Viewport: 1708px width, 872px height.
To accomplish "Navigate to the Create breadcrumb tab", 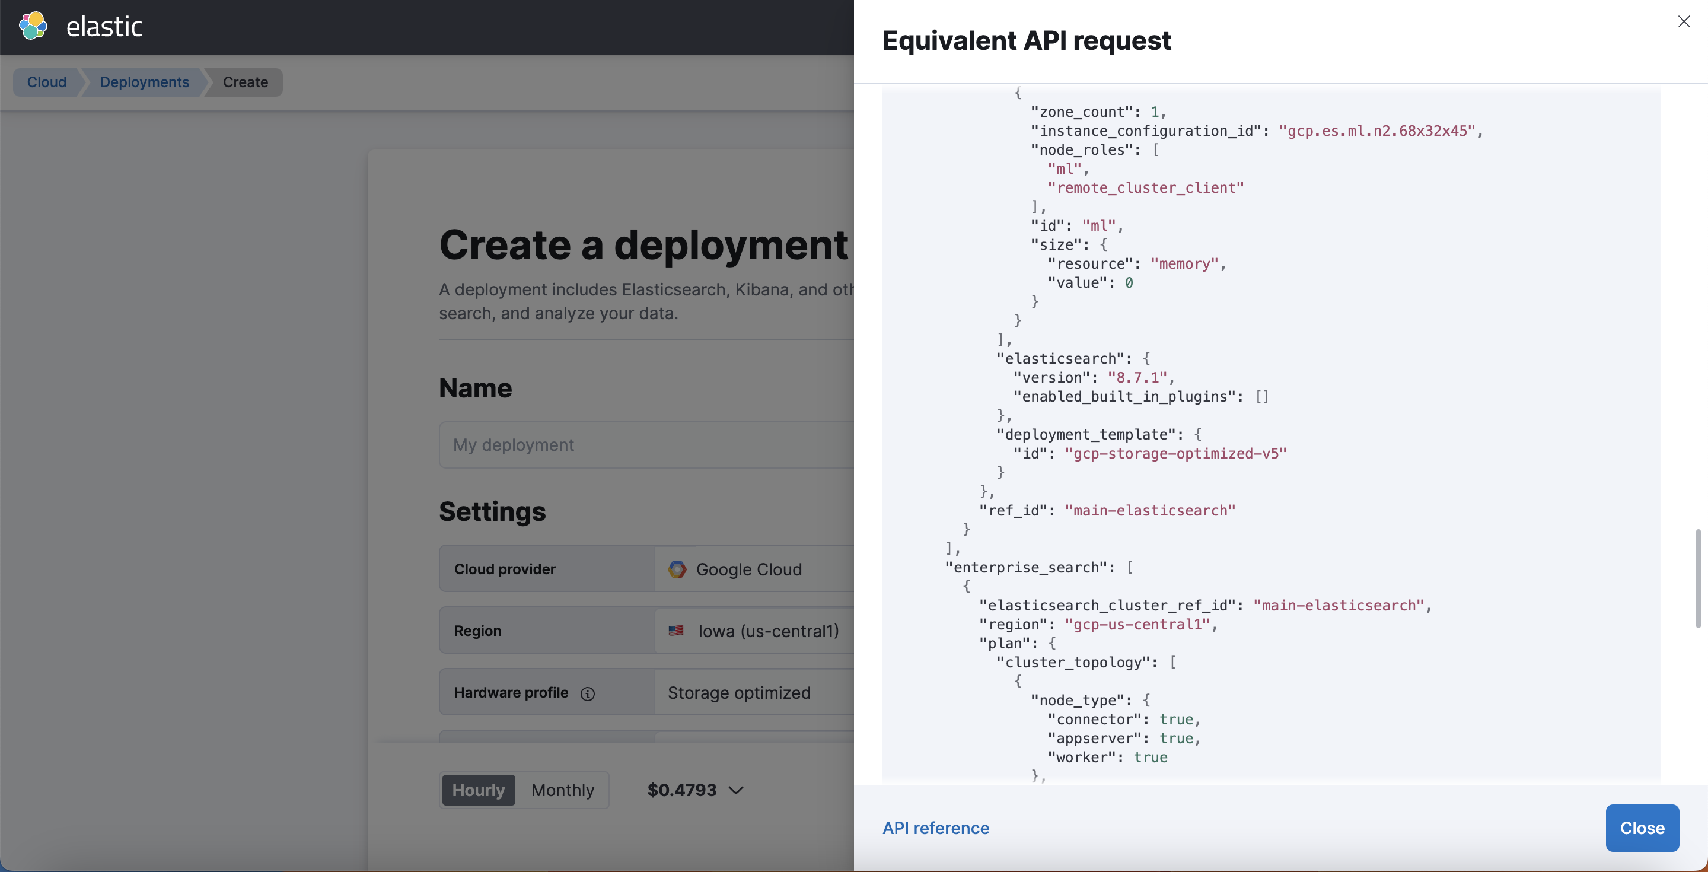I will [246, 81].
